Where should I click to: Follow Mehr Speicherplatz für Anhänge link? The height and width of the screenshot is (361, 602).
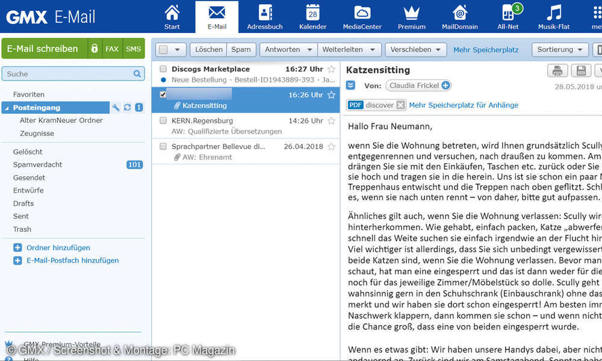tap(464, 105)
